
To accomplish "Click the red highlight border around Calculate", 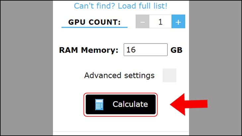I will tap(121, 94).
